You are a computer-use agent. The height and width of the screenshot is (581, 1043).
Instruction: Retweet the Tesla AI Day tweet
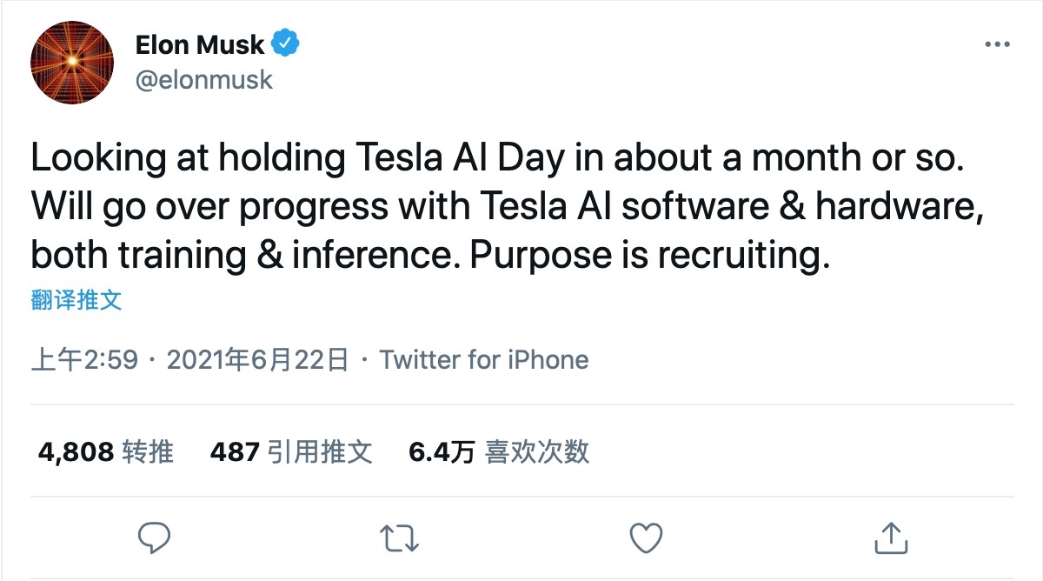click(x=401, y=538)
